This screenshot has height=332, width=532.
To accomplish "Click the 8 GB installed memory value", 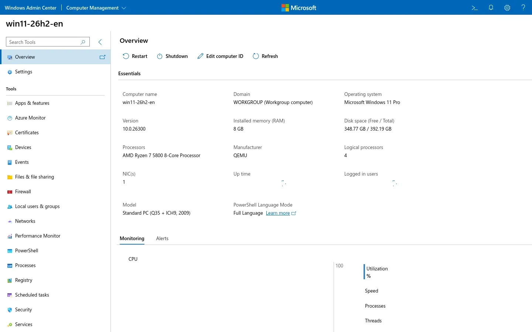I will coord(238,129).
